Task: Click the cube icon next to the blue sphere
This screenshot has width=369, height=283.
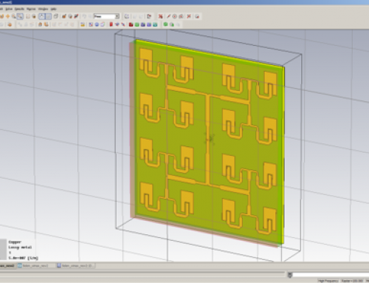Action: 103,24
